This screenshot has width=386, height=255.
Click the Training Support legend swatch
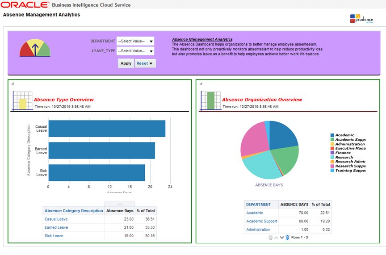tap(332, 171)
